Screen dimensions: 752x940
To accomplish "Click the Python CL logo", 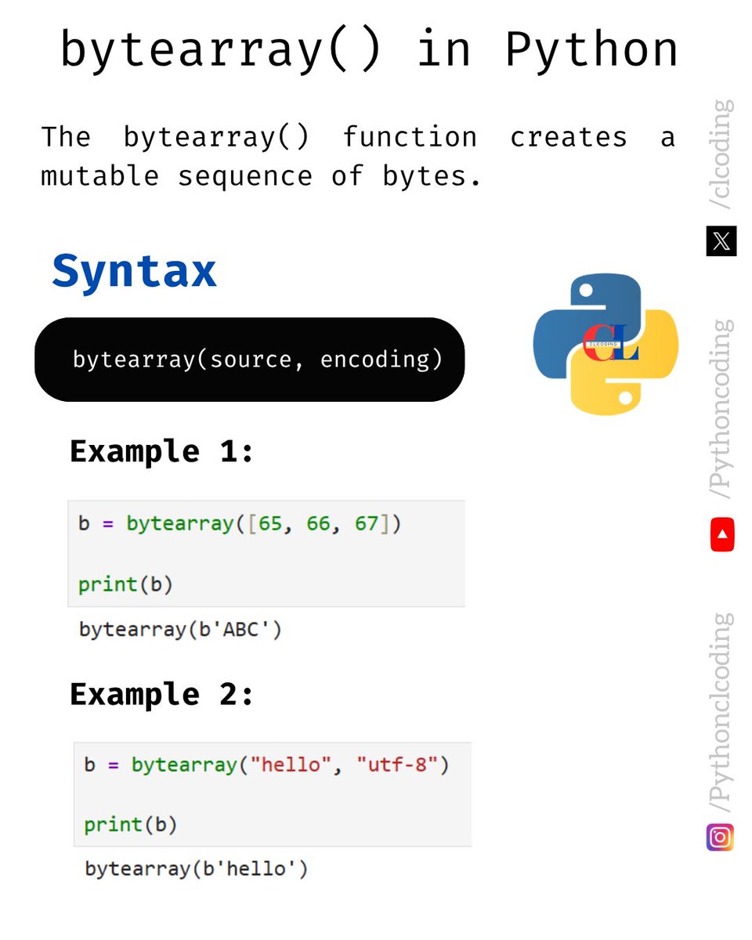I will click(x=606, y=344).
